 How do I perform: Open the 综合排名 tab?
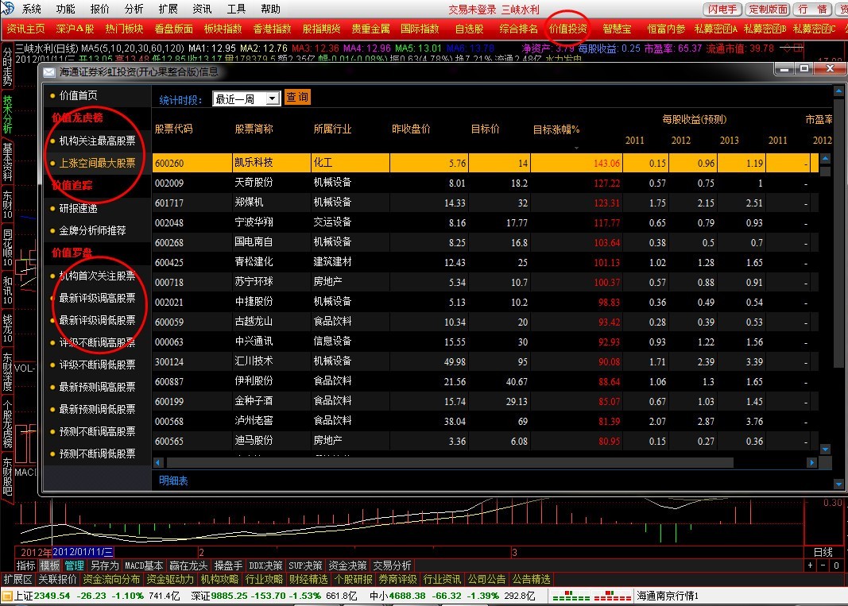click(519, 29)
